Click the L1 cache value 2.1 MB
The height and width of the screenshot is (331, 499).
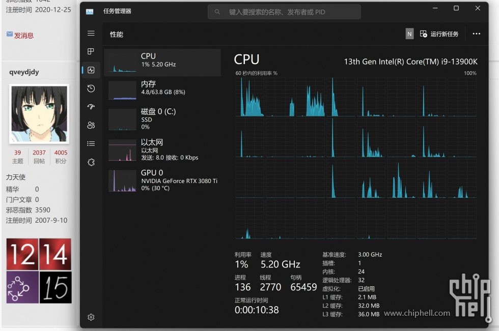coord(367,297)
